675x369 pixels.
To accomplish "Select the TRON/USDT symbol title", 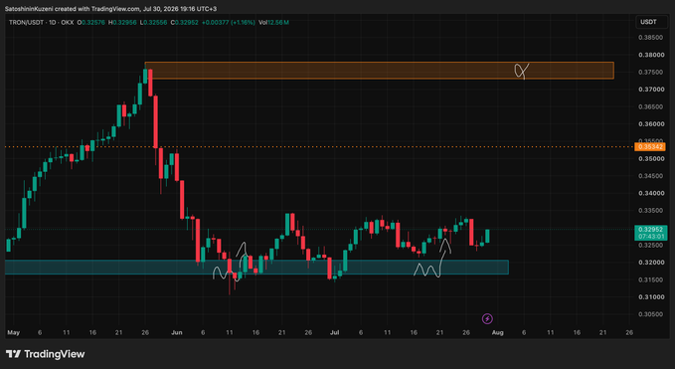I will tap(26, 23).
